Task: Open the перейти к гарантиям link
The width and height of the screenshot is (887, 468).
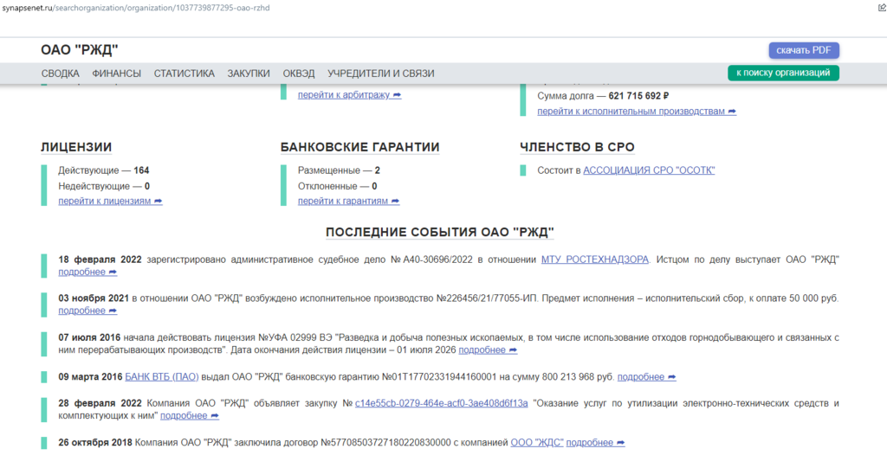Action: (348, 201)
